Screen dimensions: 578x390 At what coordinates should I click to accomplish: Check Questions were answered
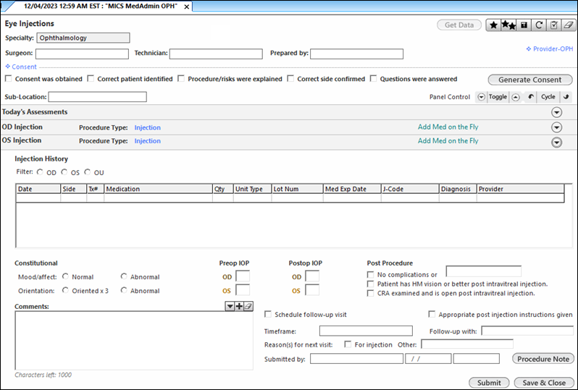click(374, 78)
